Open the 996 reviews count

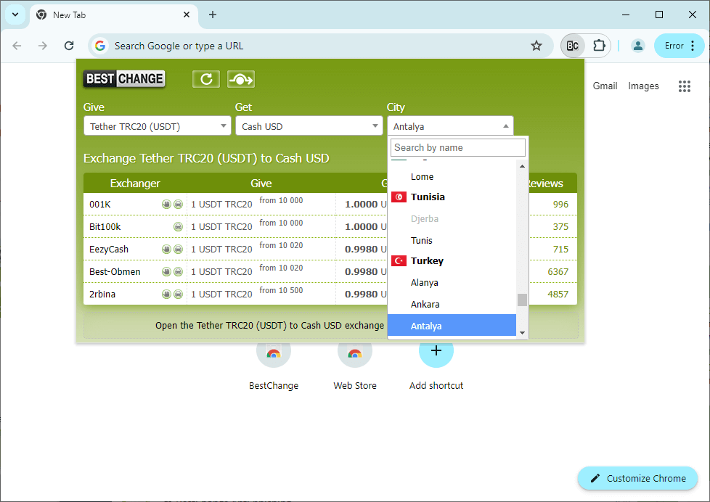pos(560,204)
